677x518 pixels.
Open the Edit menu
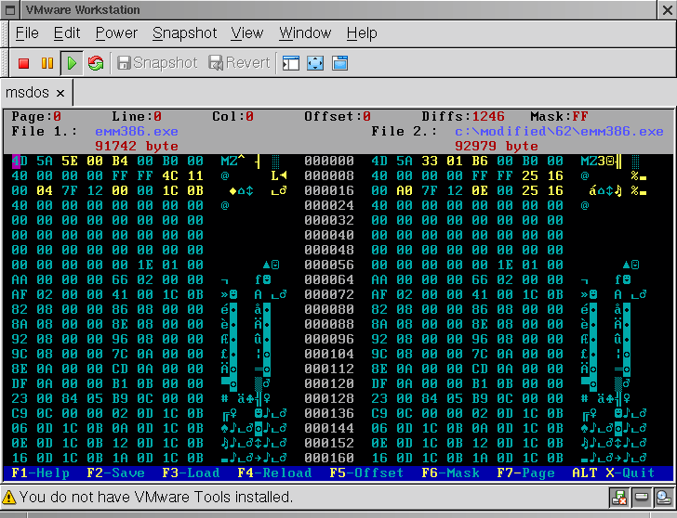[x=67, y=32]
